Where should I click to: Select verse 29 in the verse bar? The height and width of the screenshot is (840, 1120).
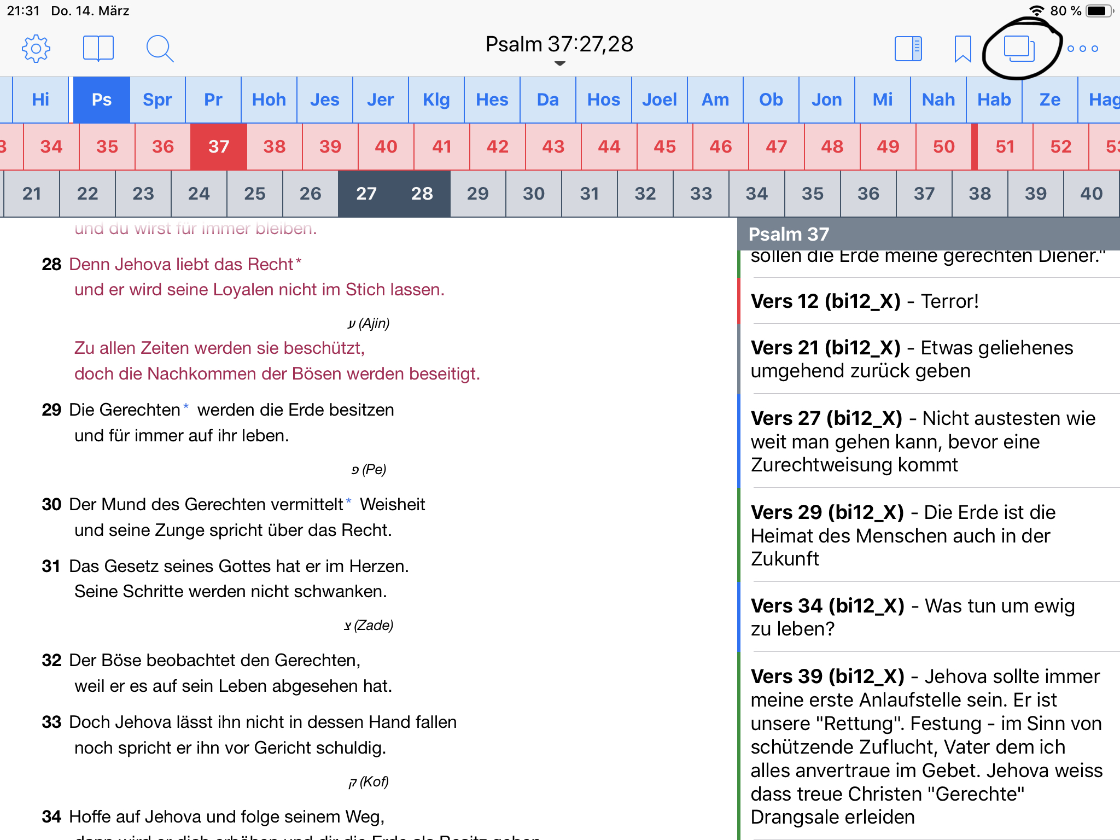(477, 194)
